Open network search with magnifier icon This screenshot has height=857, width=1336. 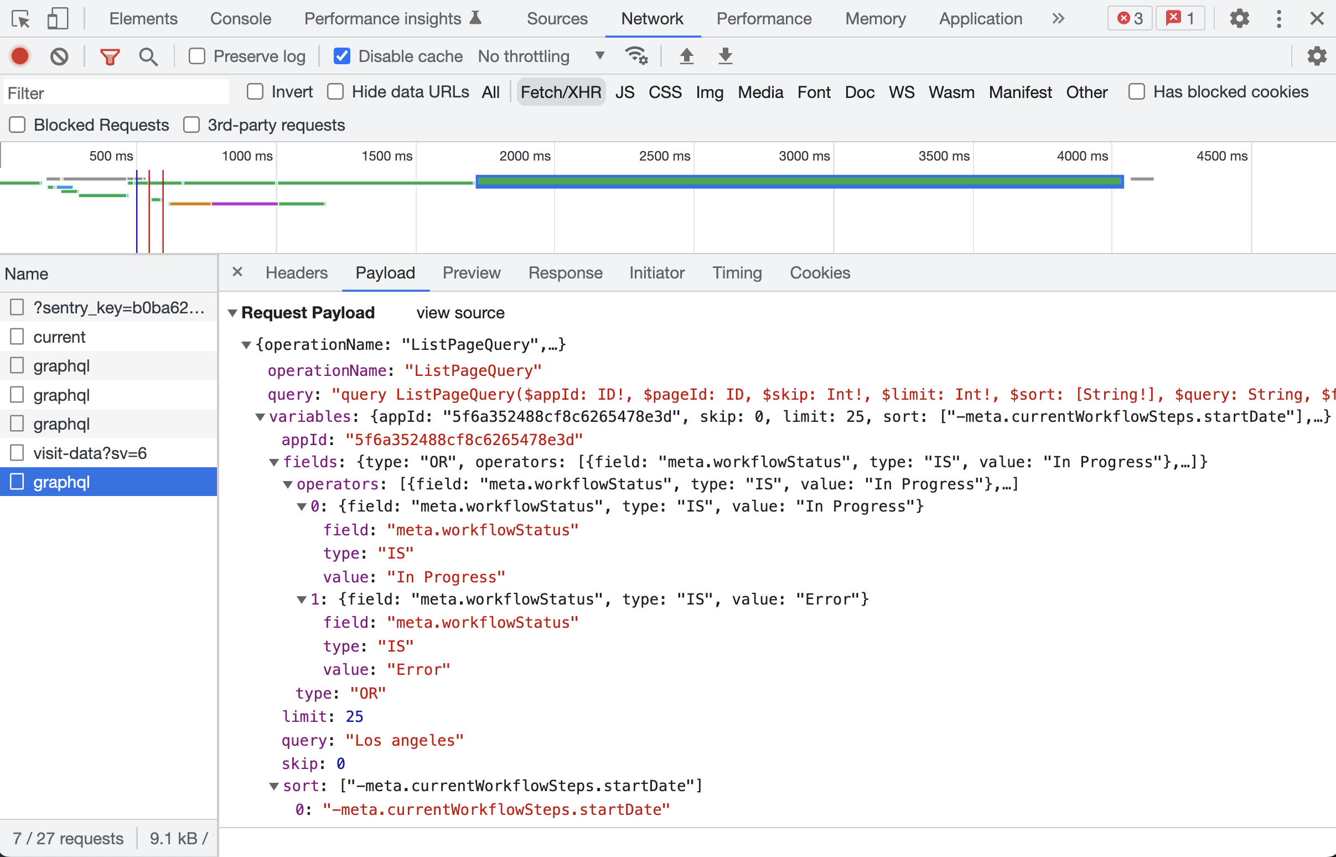click(148, 56)
